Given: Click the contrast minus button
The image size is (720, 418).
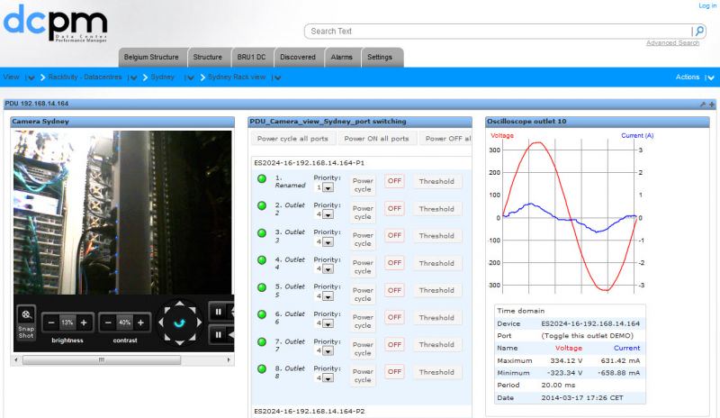Looking at the screenshot, I should pos(108,323).
